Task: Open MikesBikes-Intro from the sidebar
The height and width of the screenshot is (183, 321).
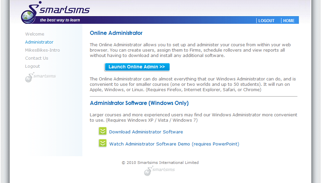Action: pos(43,50)
